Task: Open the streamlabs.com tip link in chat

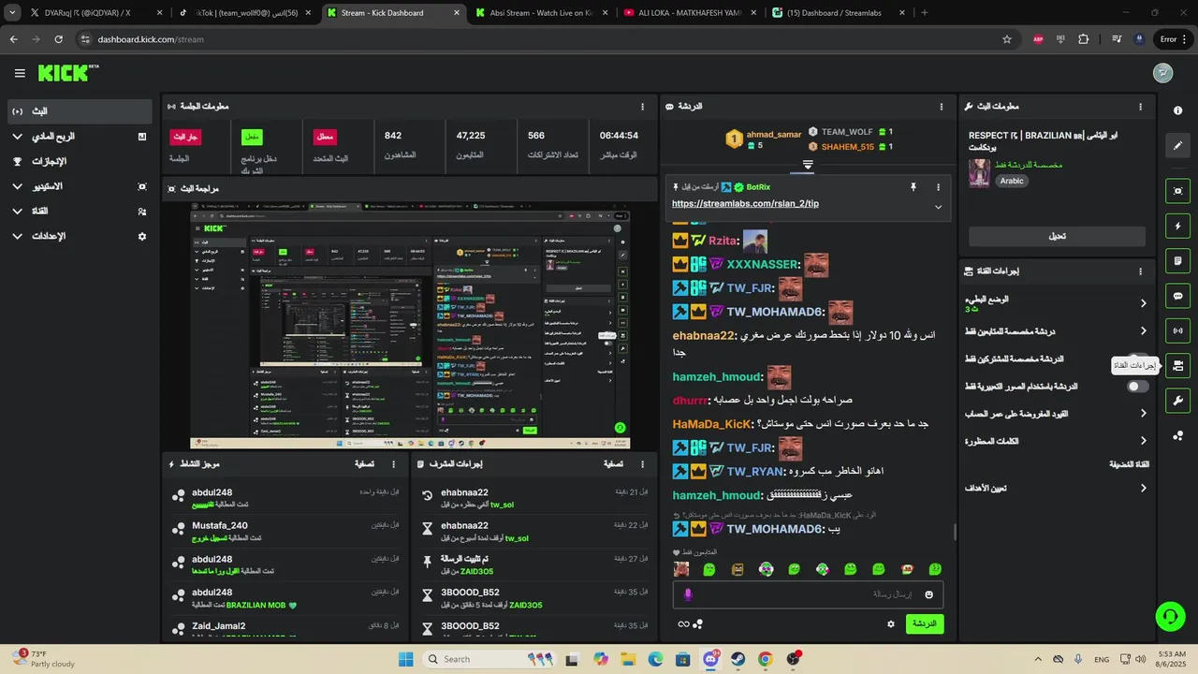Action: [745, 203]
